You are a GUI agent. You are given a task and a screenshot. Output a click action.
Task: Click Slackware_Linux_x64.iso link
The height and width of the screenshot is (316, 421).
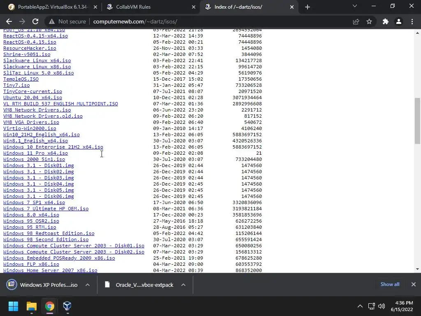pos(37,60)
